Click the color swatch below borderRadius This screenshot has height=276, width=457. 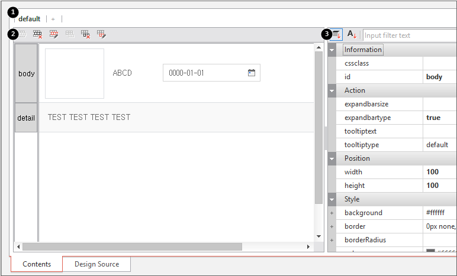tap(430, 252)
